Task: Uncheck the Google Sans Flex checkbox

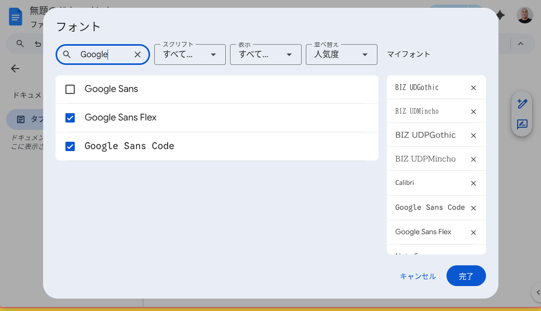Action: click(70, 118)
